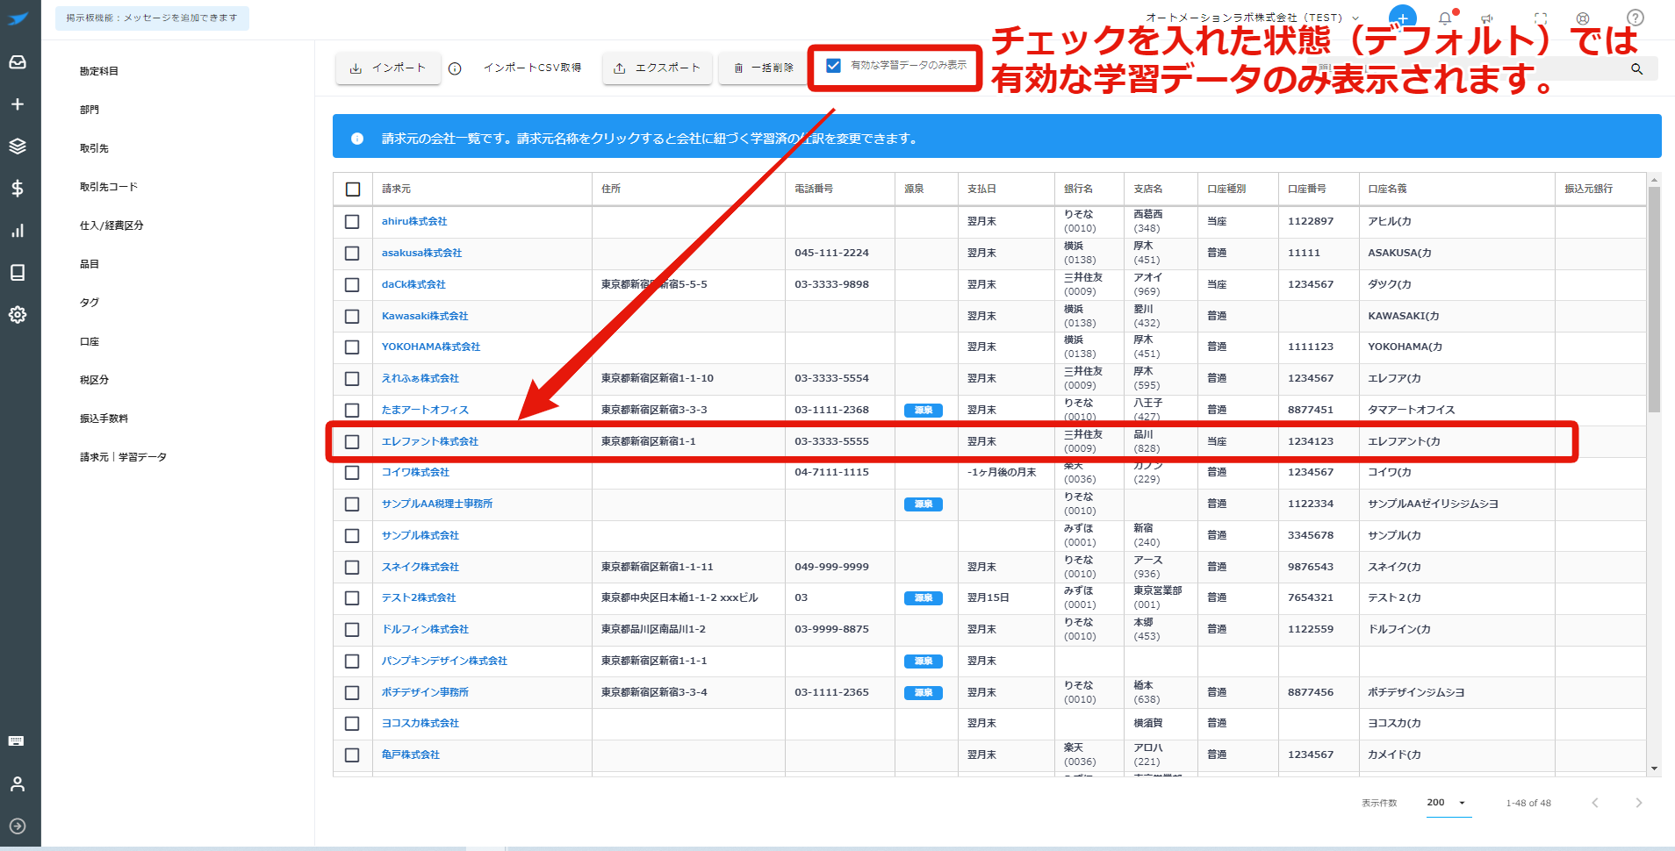Viewport: 1675px width, 851px height.
Task: Open the user profile icon in sidebar
Action: (18, 784)
